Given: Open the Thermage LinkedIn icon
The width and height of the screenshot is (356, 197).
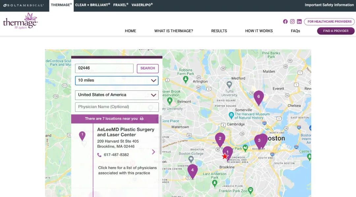Looking at the screenshot, I should click(x=299, y=21).
